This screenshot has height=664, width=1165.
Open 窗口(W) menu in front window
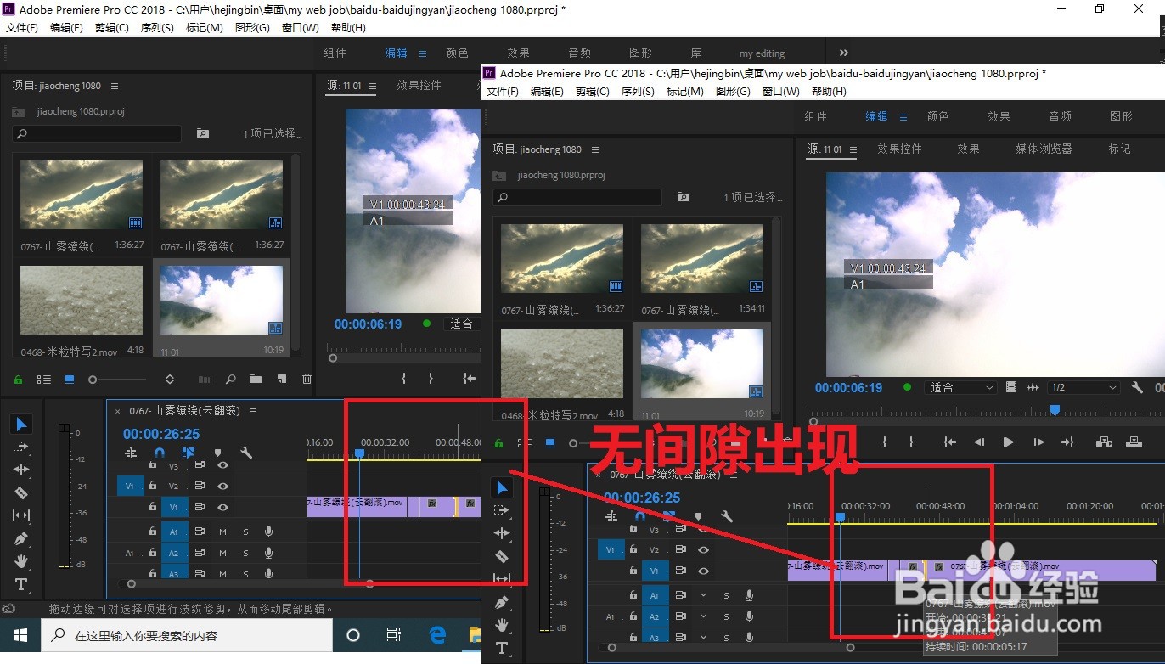[x=780, y=91]
